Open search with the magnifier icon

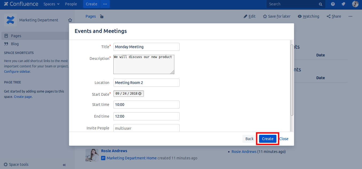click(320, 4)
